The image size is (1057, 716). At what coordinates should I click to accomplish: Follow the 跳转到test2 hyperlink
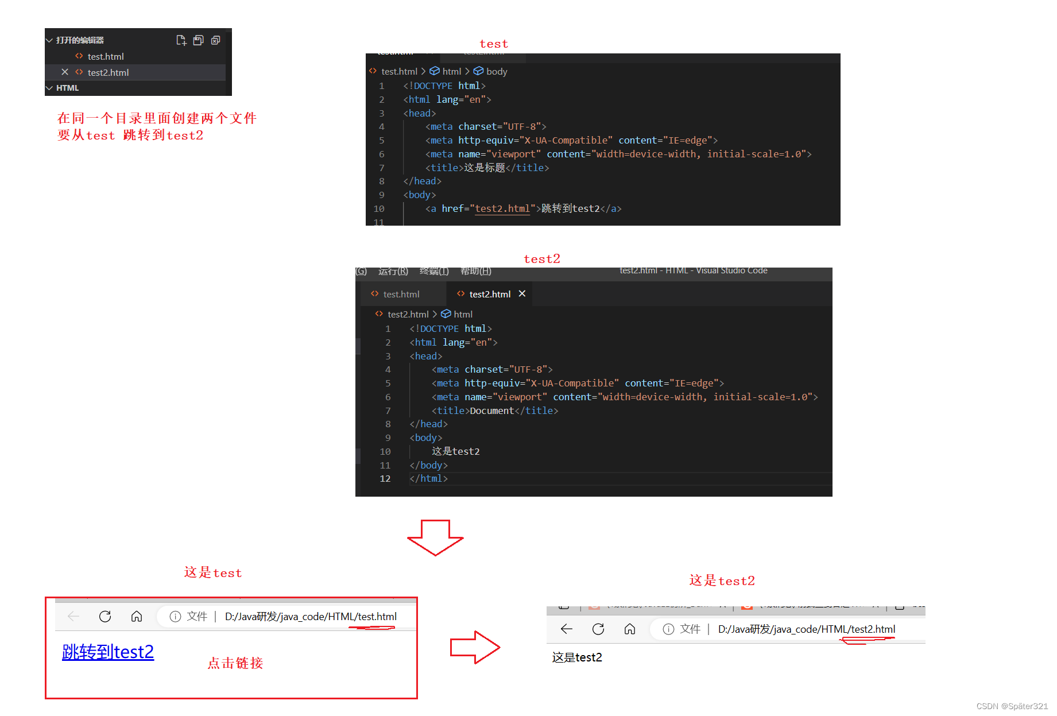click(108, 652)
